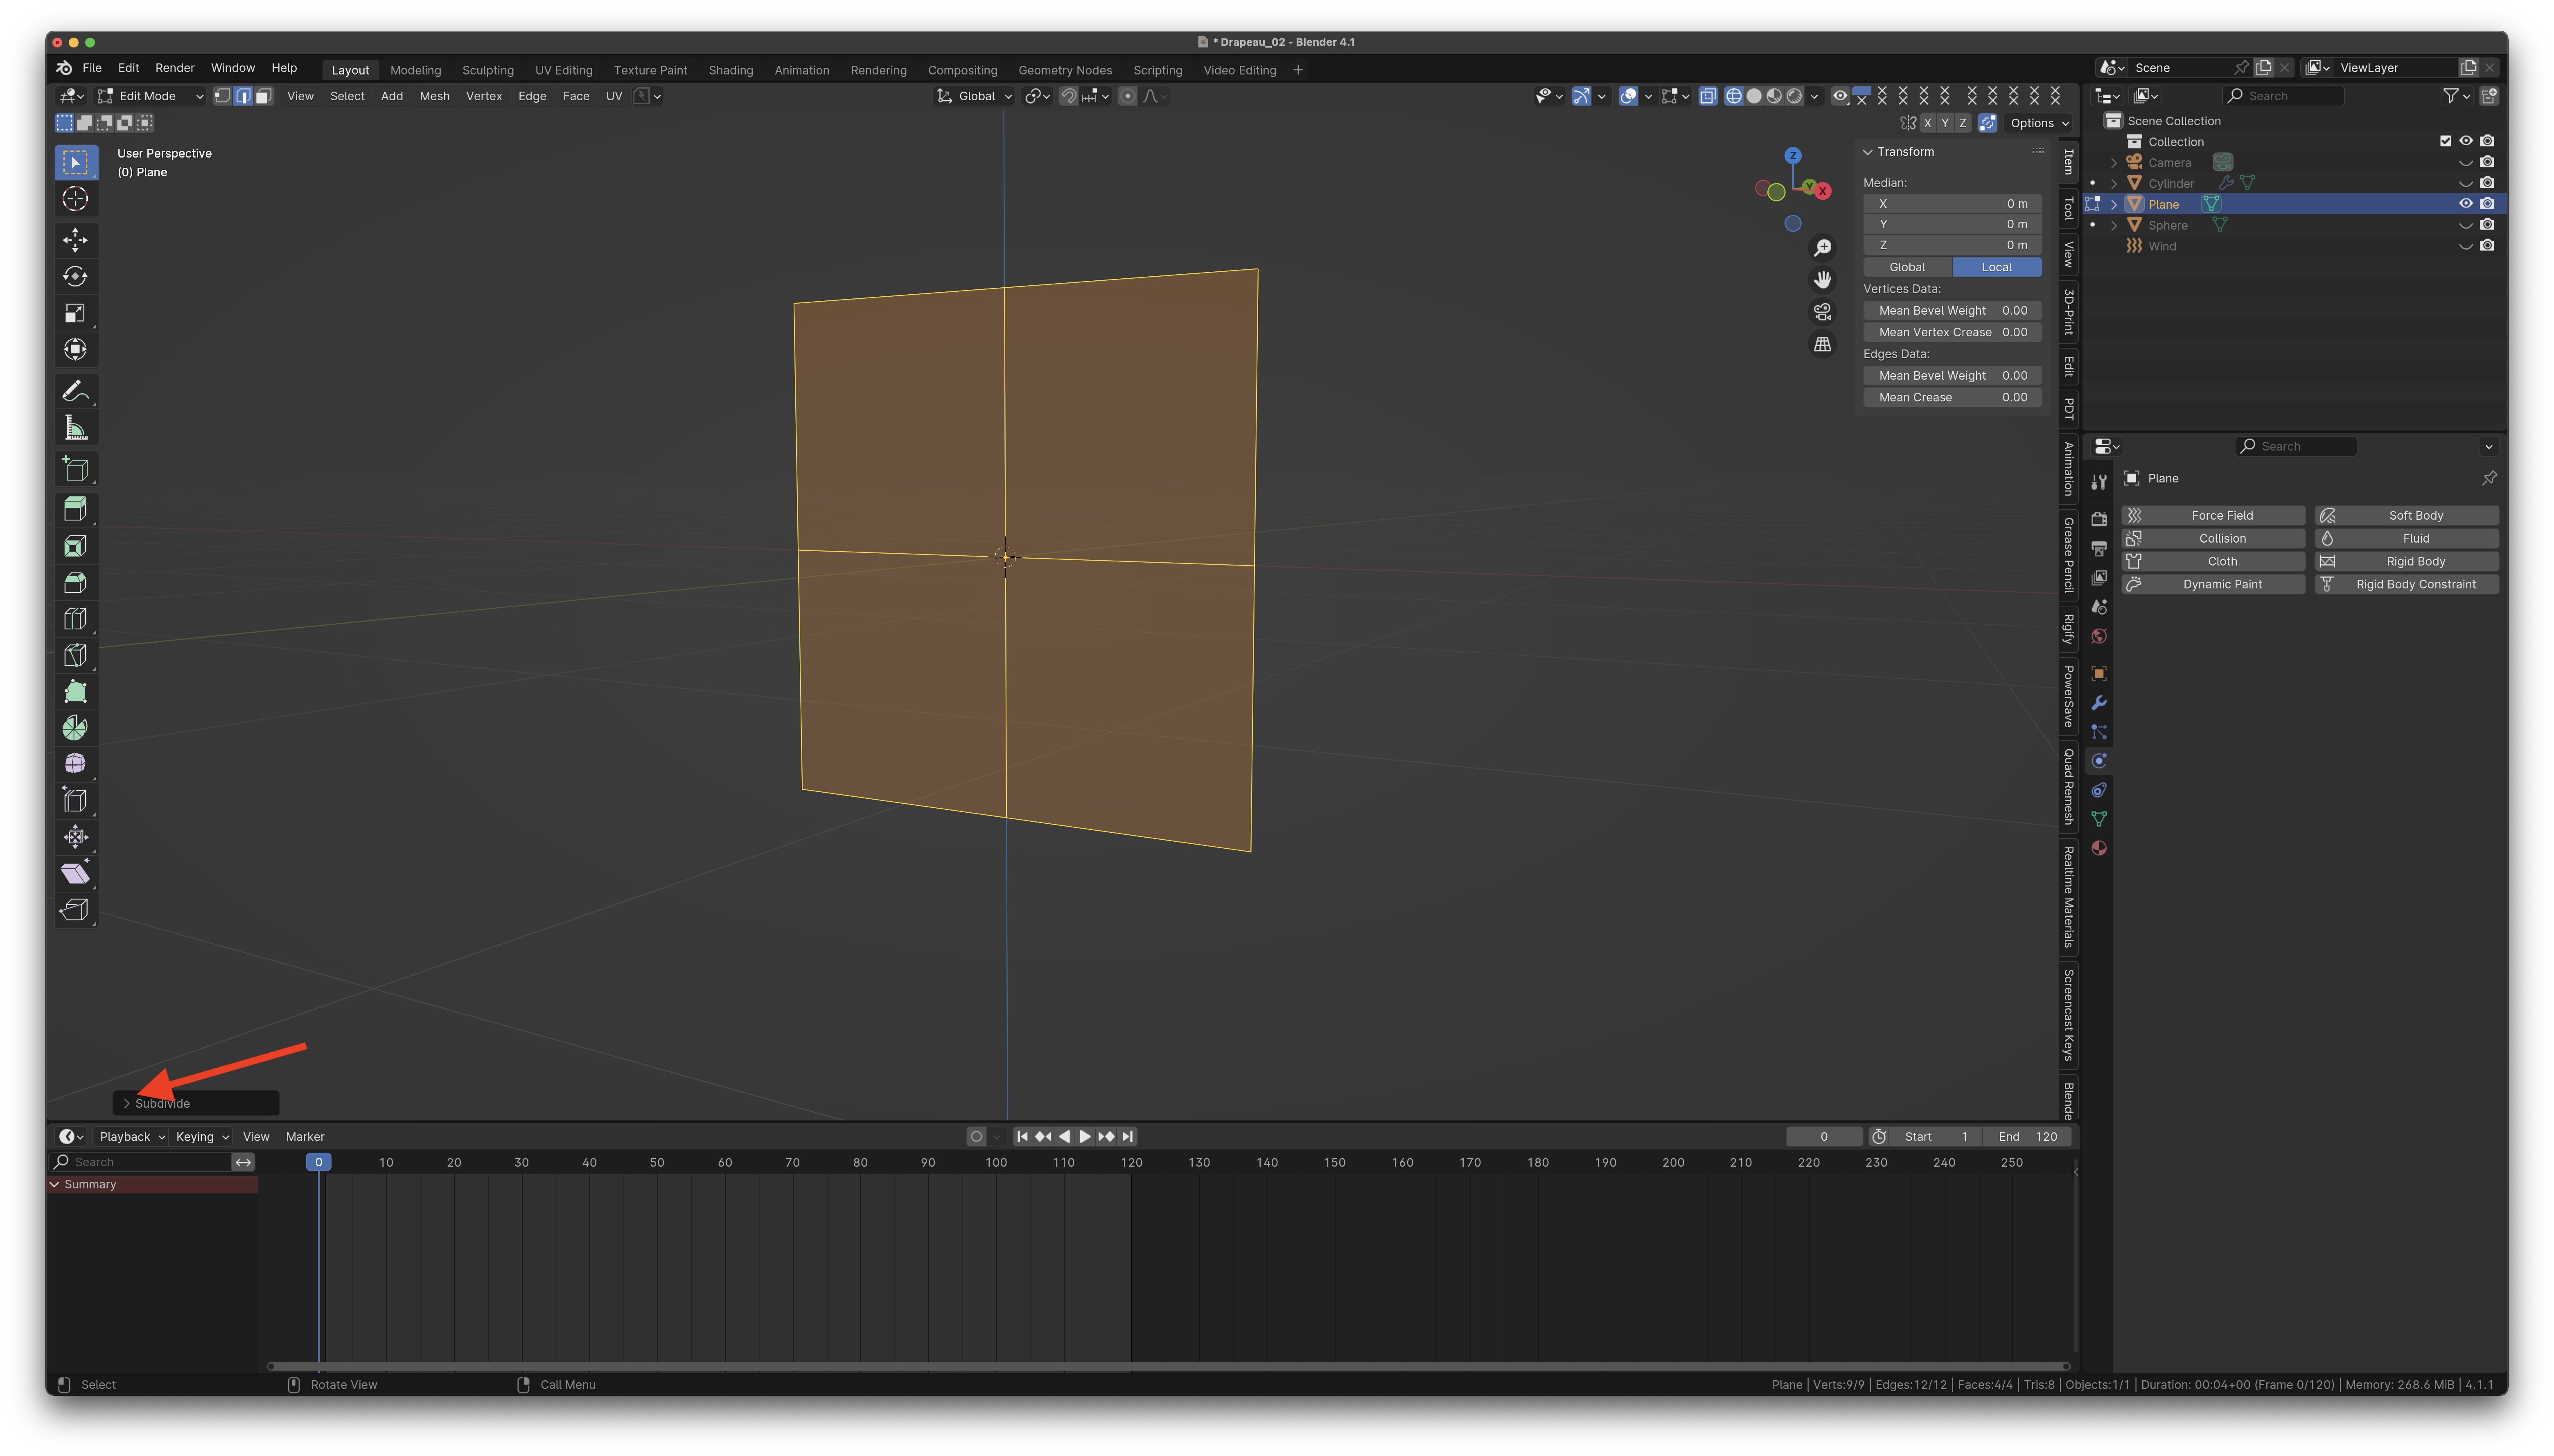2554x1456 pixels.
Task: Activate the Rotate tool
Action: 75,277
